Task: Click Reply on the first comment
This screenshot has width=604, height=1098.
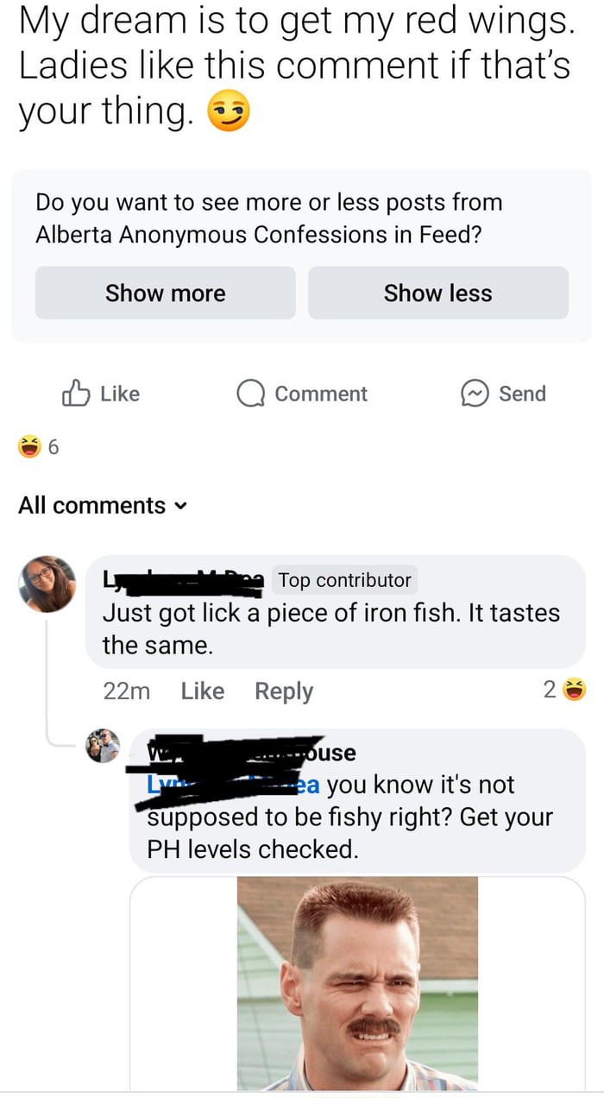Action: point(283,691)
